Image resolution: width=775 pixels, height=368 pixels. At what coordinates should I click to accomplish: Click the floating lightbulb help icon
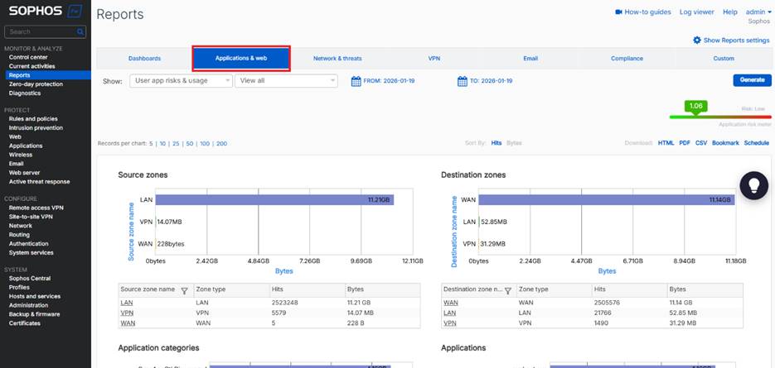click(x=753, y=185)
